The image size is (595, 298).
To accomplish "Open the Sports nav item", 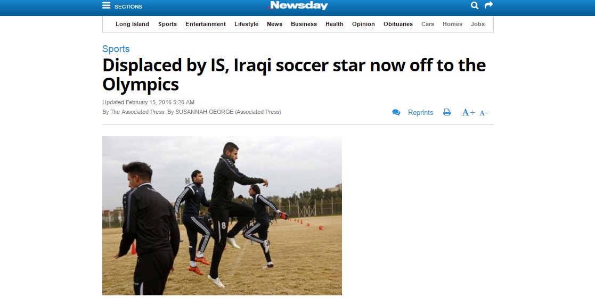I will (167, 24).
